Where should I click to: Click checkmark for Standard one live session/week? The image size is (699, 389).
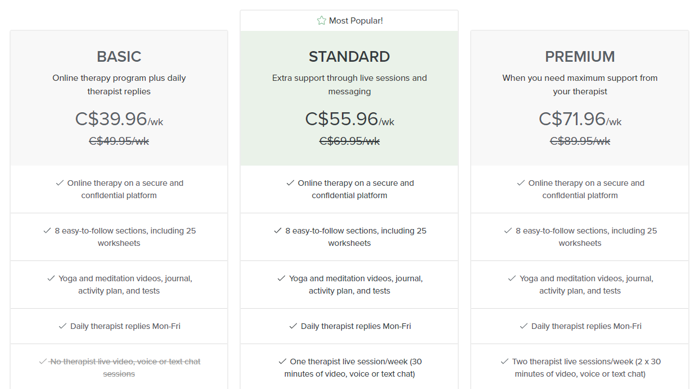[282, 361]
